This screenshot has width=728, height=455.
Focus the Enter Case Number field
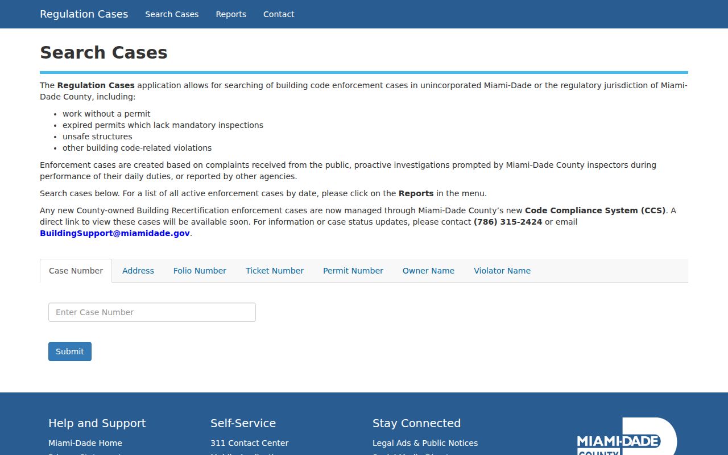coord(152,312)
